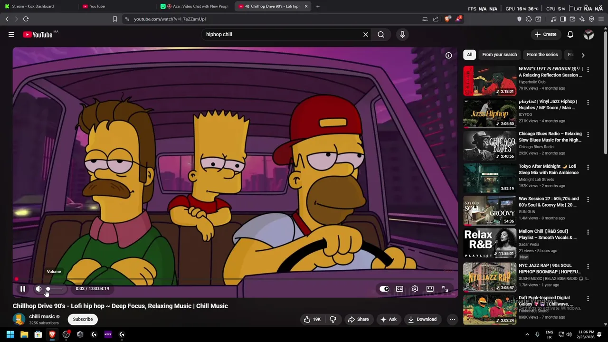Open Windows Start menu
Viewport: 608px width, 342px height.
10,334
